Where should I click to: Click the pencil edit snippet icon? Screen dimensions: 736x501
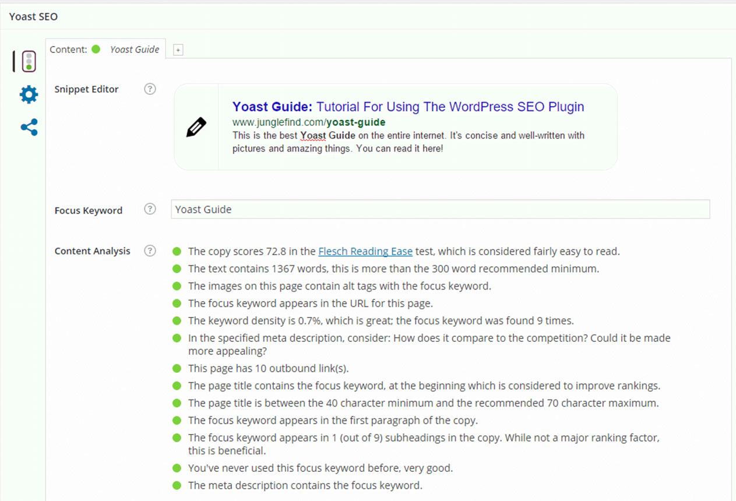(196, 127)
